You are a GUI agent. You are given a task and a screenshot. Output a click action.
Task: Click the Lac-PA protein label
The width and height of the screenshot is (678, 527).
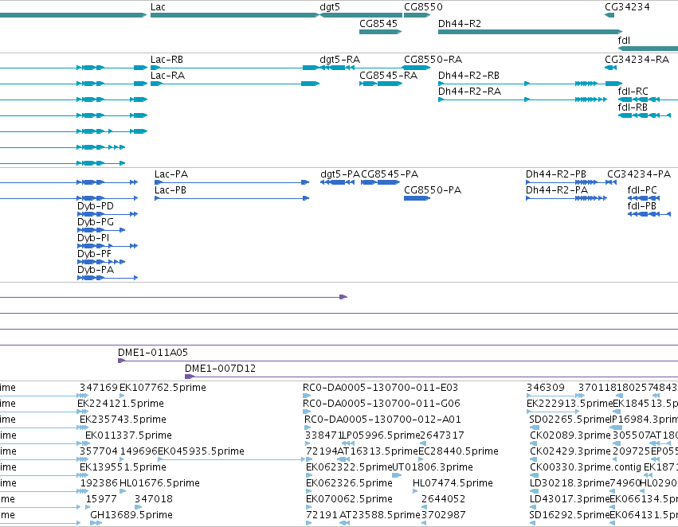[x=171, y=174]
